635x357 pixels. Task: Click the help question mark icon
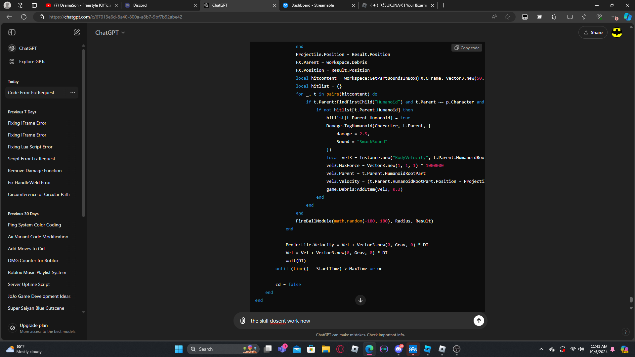pos(625,332)
